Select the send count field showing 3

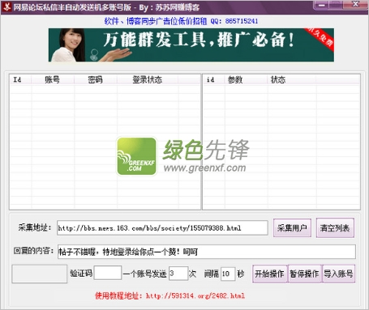[x=178, y=274]
